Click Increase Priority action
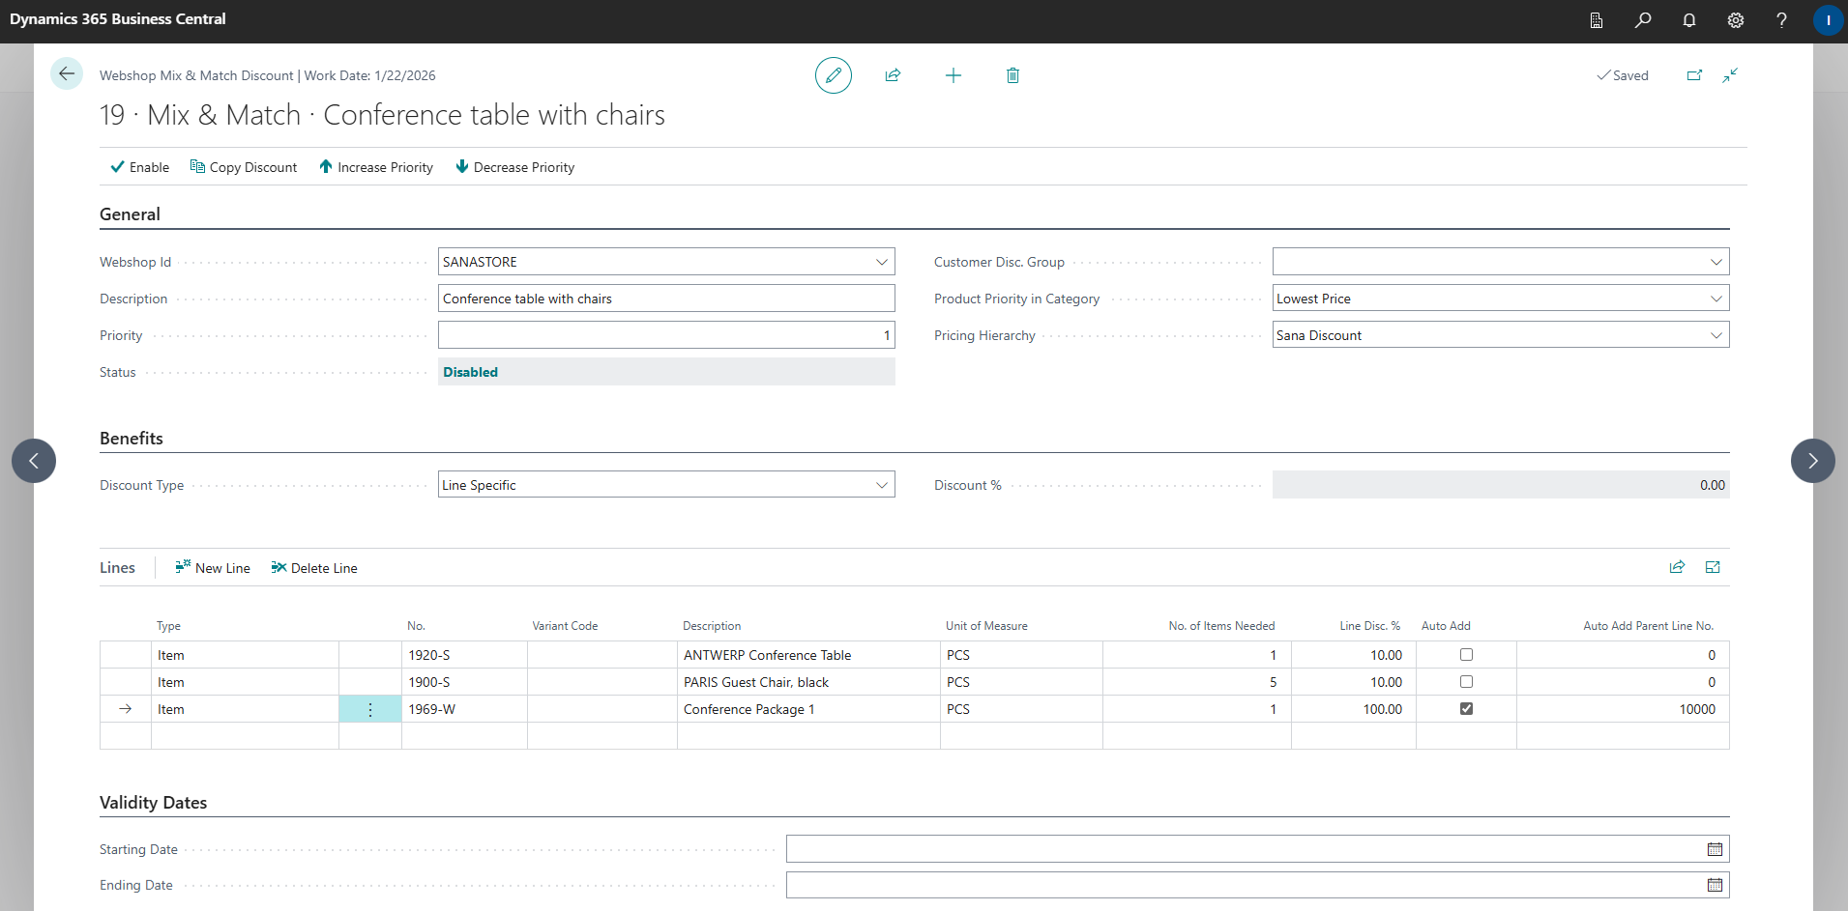 [376, 167]
